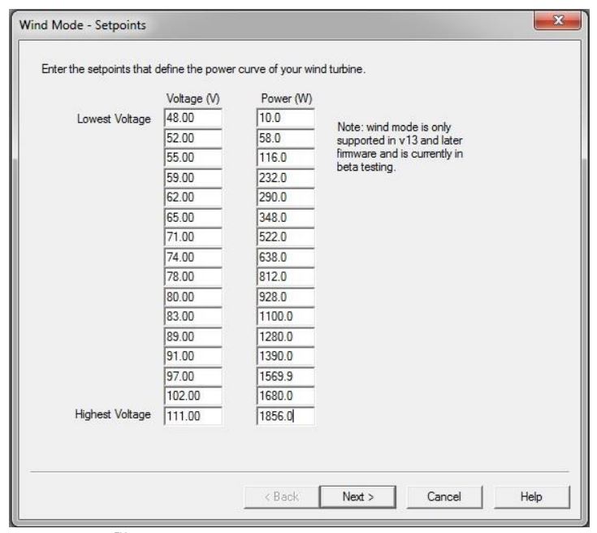Viewport: 597px width, 533px height.
Task: Select the voltage field with 59.00
Action: [193, 179]
